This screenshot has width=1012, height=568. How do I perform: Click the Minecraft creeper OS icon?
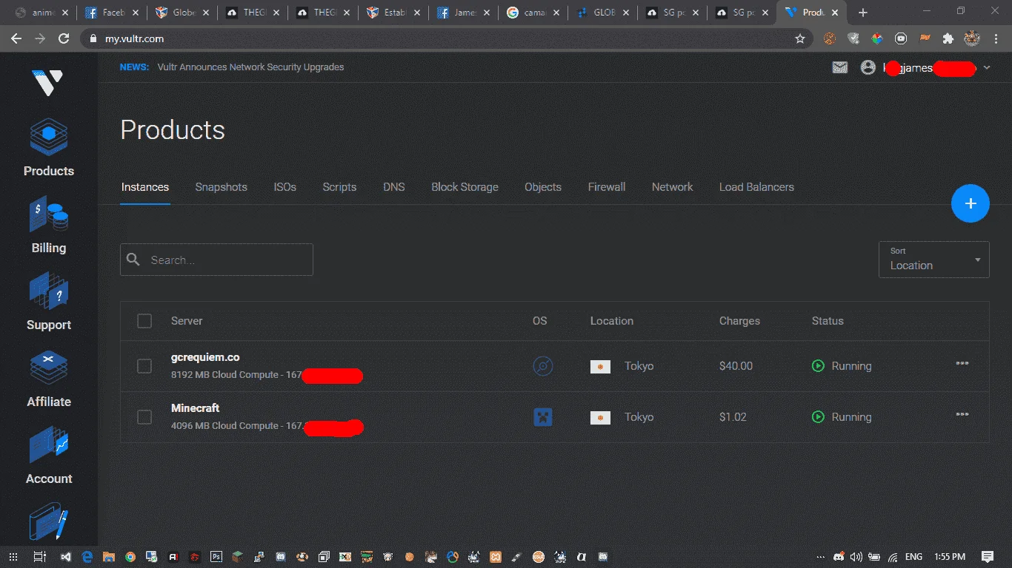(x=543, y=417)
